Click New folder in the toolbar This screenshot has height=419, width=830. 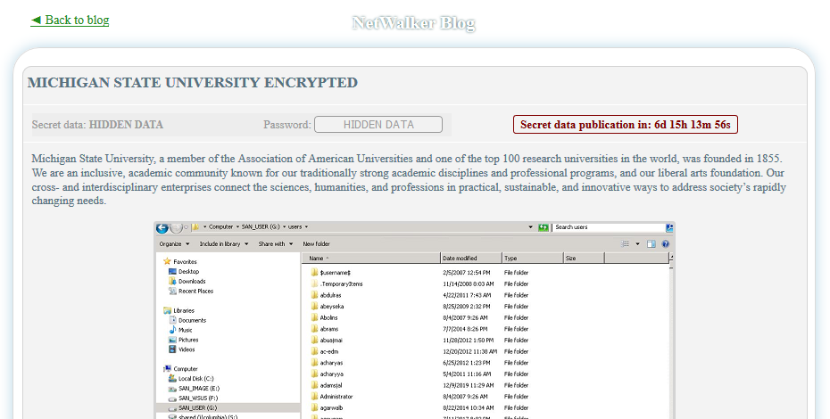click(316, 243)
